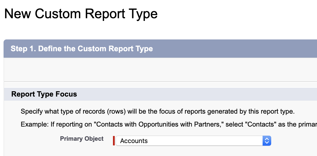Open the Primary Object dropdown

[193, 141]
